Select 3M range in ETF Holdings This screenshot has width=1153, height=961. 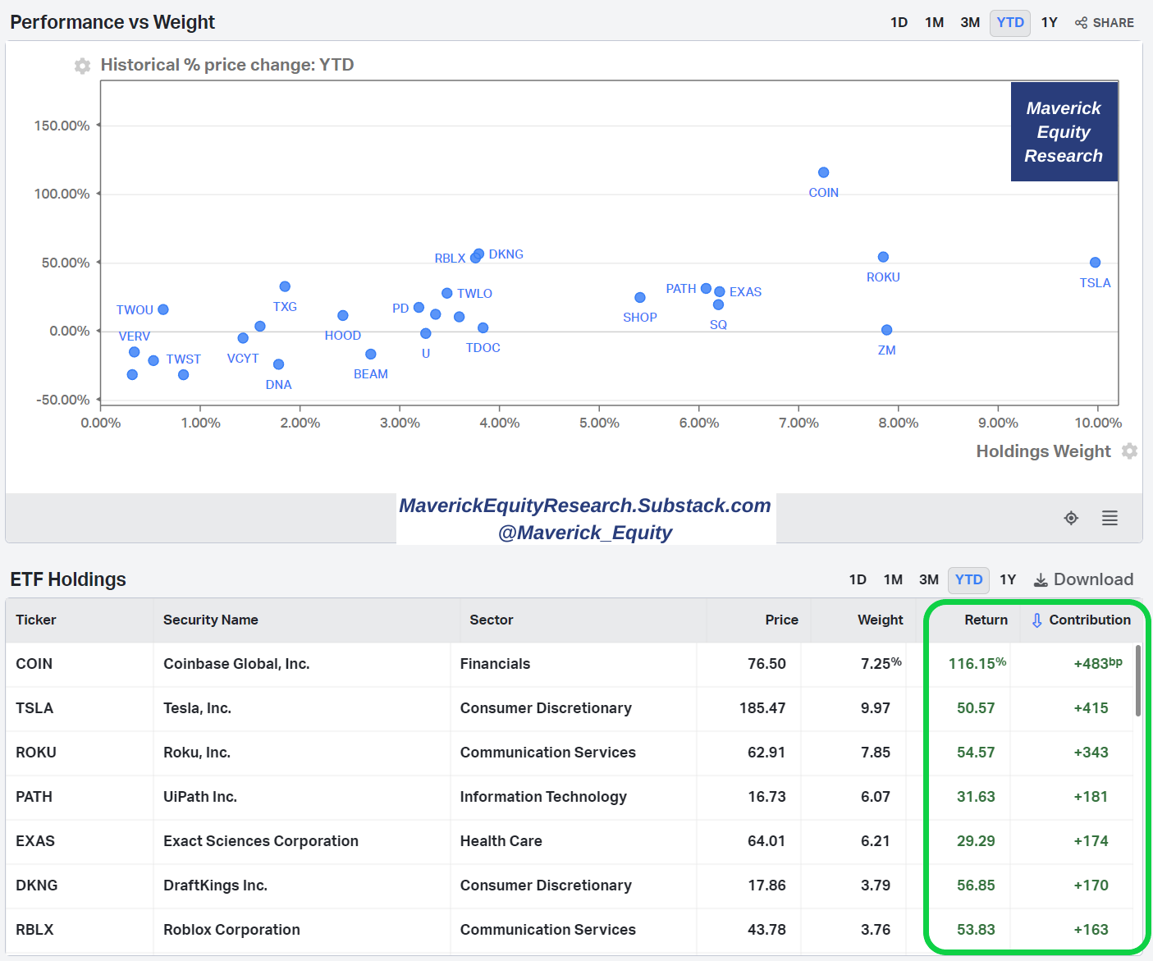929,579
